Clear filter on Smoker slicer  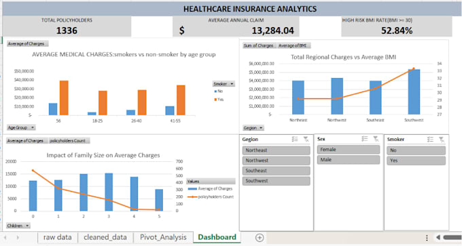click(x=442, y=140)
